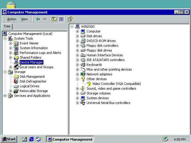Image resolution: width=191 pixels, height=143 pixels.
Task: Select the Computer category label
Action: [93, 31]
